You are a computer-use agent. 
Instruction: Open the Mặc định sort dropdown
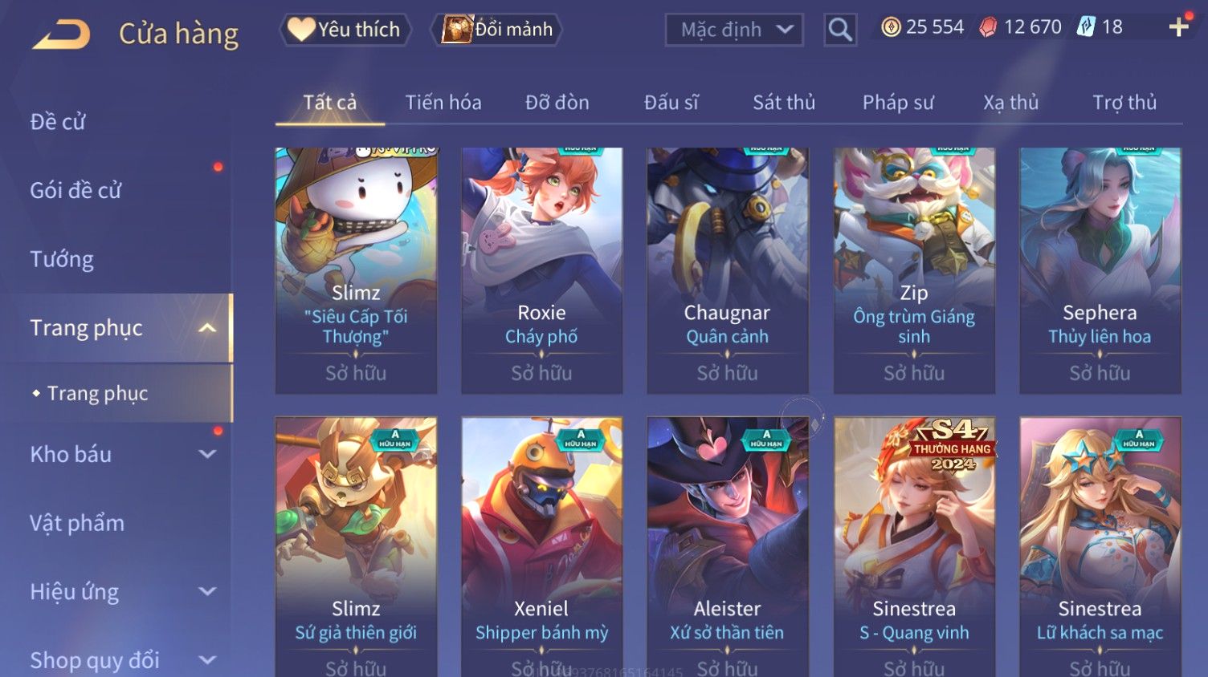point(734,30)
